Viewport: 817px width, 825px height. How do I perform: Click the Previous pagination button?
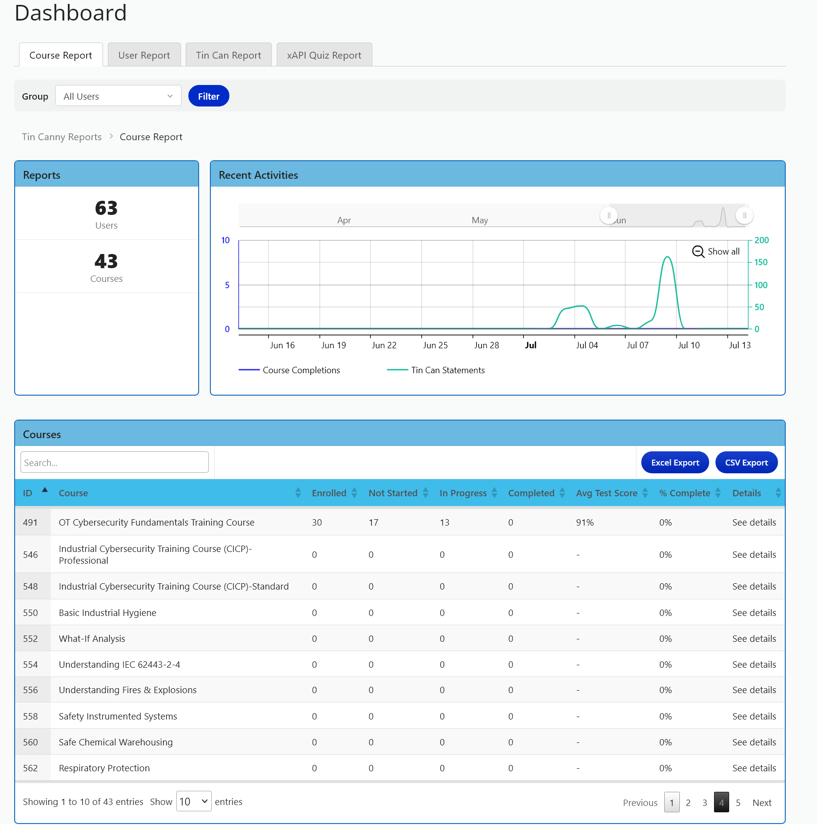point(640,803)
